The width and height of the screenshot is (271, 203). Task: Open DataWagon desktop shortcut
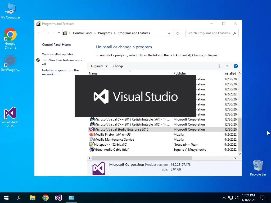[x=10, y=63]
